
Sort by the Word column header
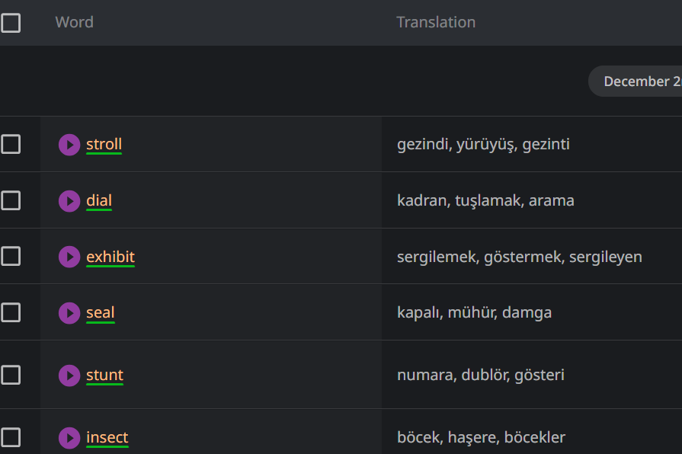point(74,22)
